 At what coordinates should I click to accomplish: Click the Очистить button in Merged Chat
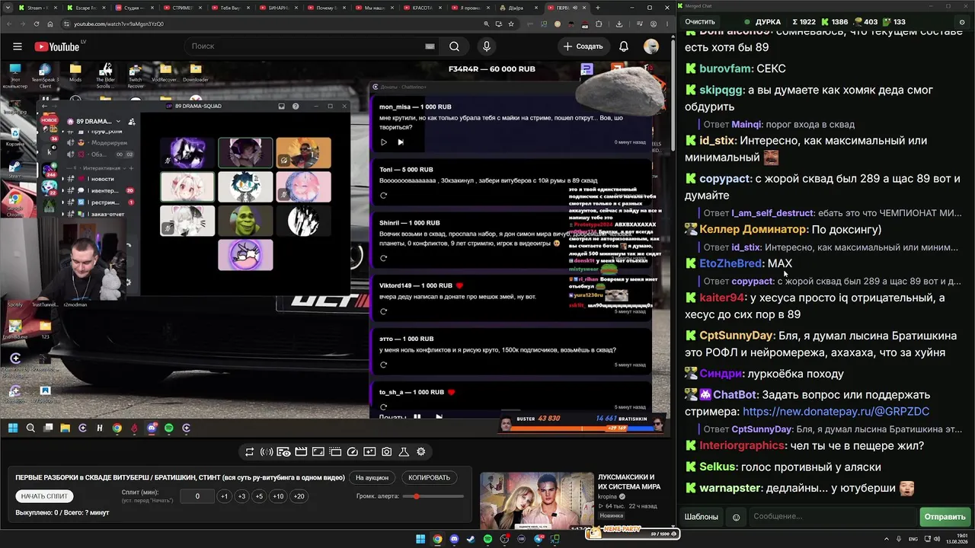[700, 22]
